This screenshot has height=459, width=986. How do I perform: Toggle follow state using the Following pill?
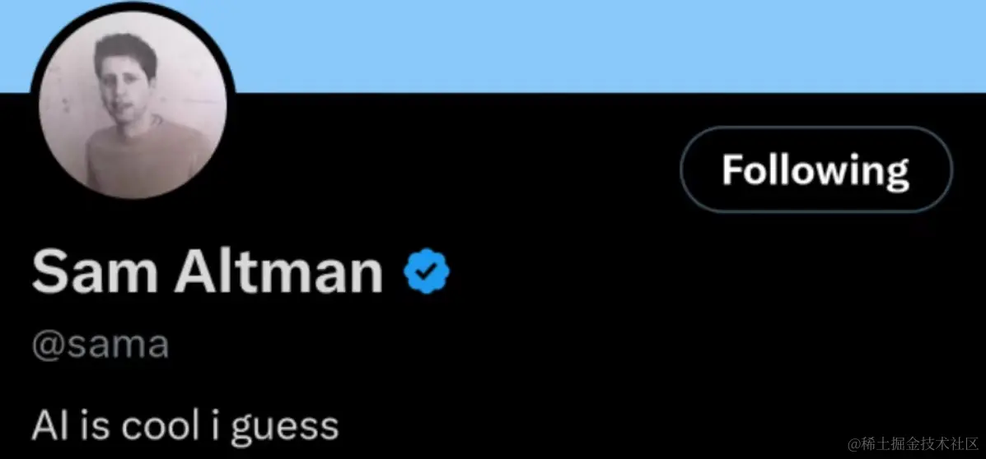815,170
